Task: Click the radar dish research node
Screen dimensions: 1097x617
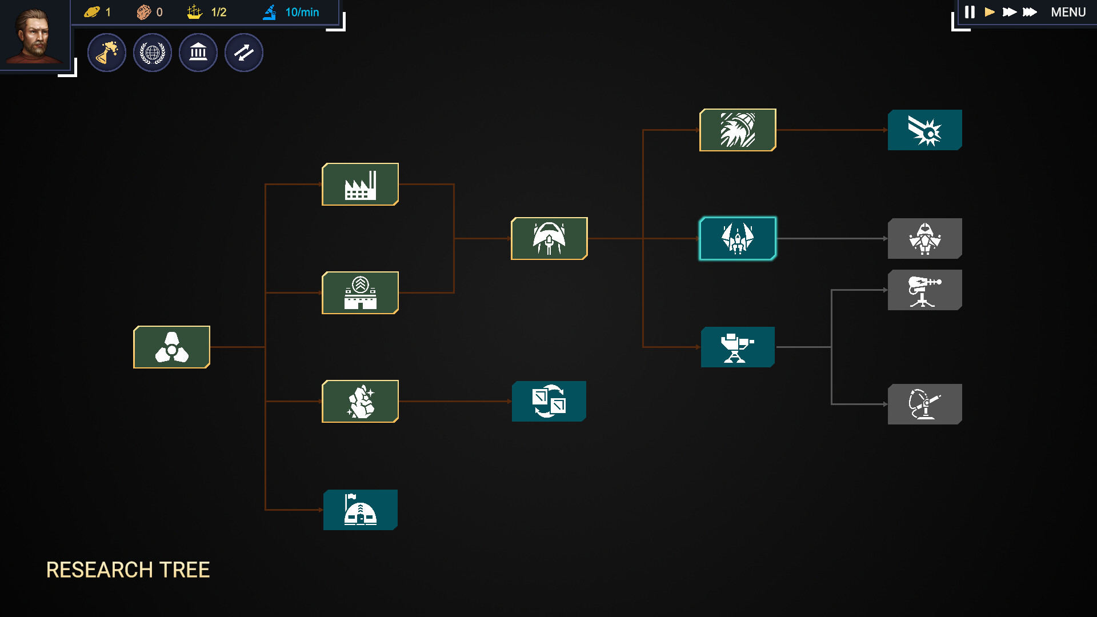Action: tap(924, 404)
